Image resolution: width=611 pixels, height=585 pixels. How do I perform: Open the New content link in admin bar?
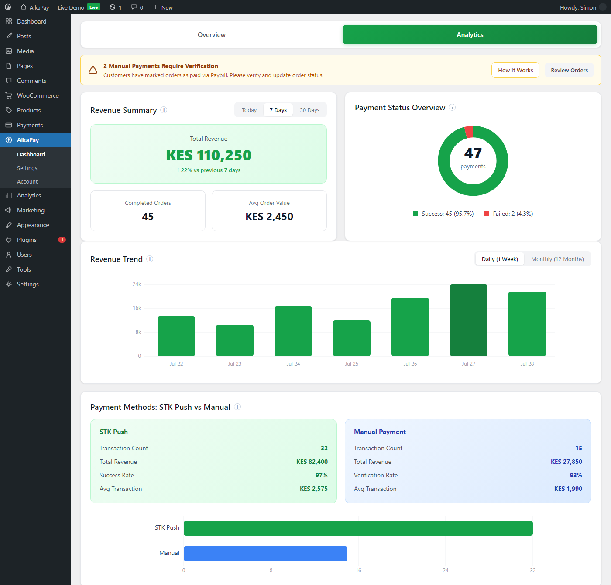(x=162, y=7)
